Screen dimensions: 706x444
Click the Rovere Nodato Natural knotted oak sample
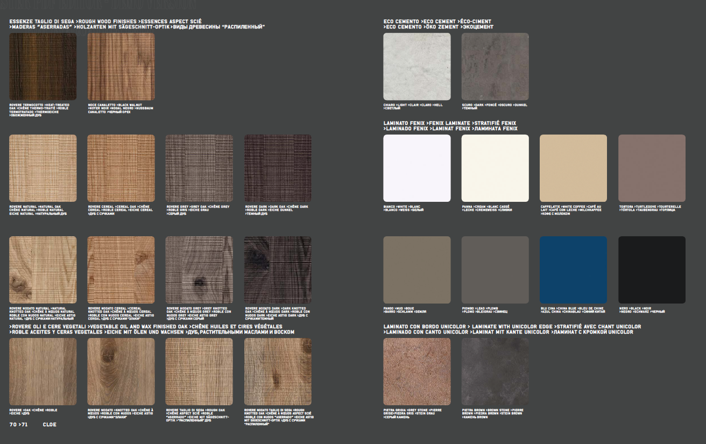[43, 270]
